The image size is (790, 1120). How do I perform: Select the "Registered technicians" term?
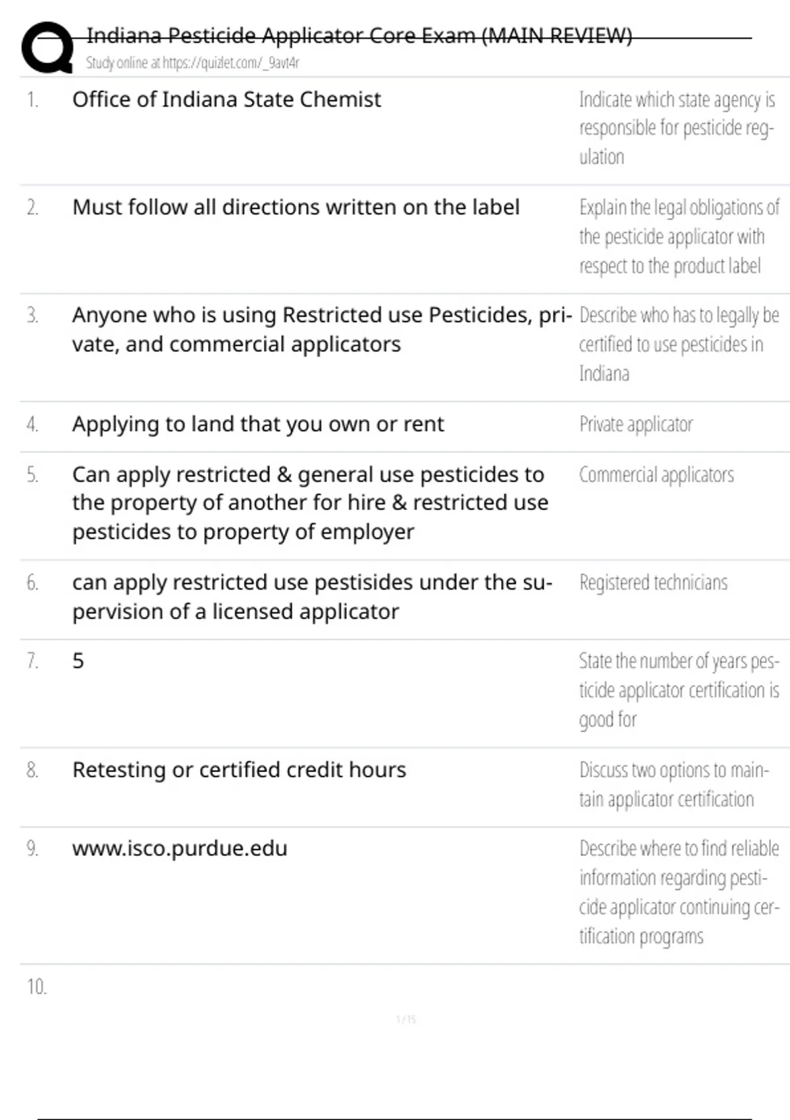(653, 583)
